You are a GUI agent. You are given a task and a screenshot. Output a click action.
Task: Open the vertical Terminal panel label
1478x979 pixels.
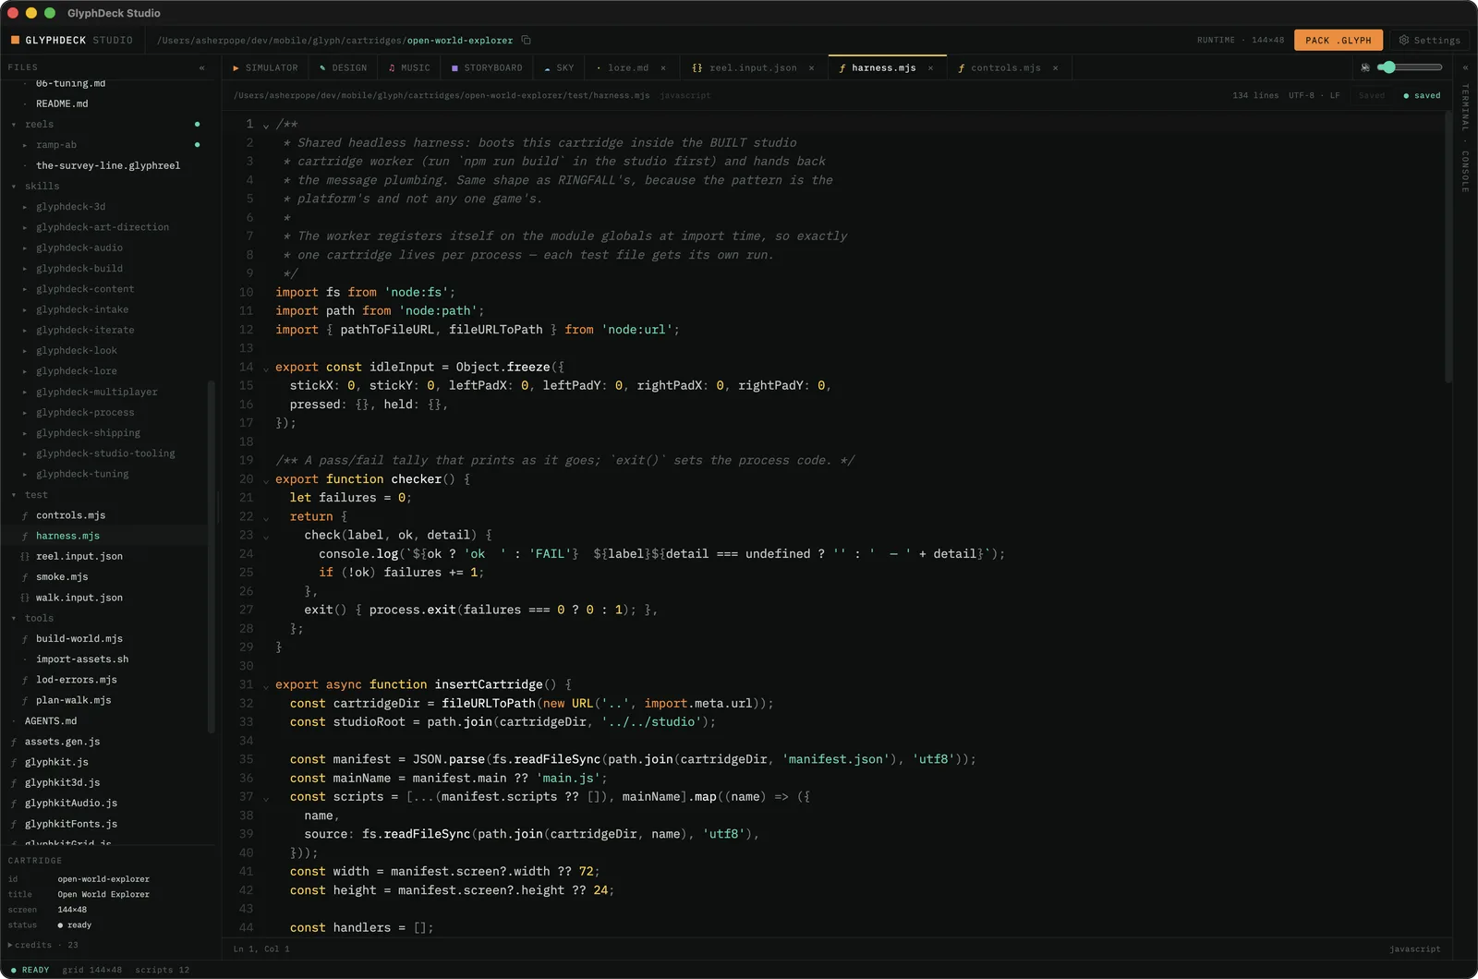click(x=1465, y=107)
